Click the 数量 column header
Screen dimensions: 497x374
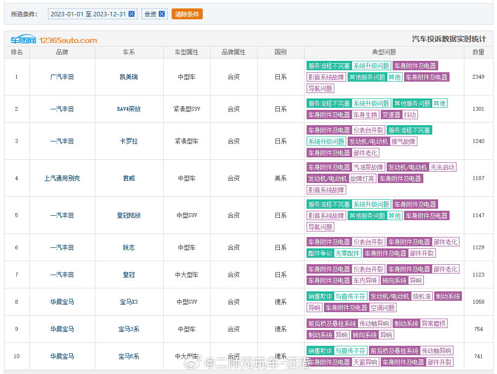pos(478,52)
